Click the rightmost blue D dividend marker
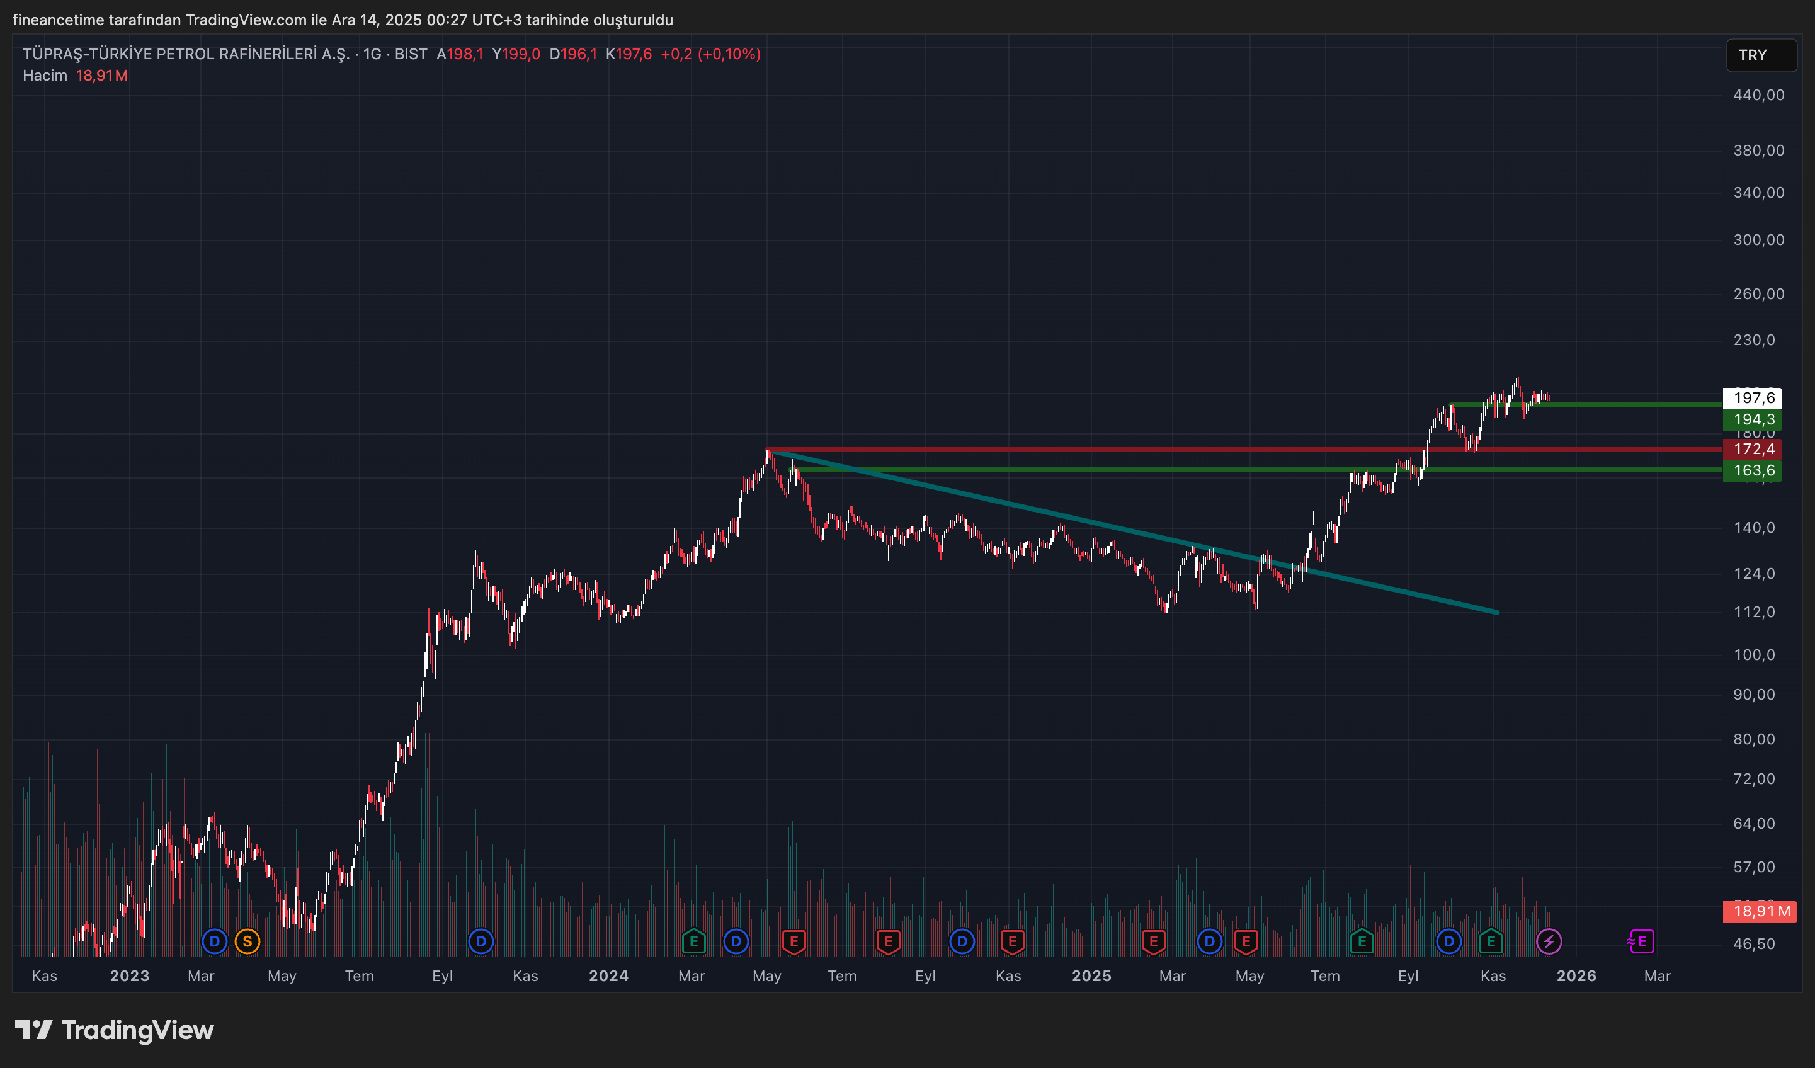Viewport: 1815px width, 1068px height. click(1448, 941)
